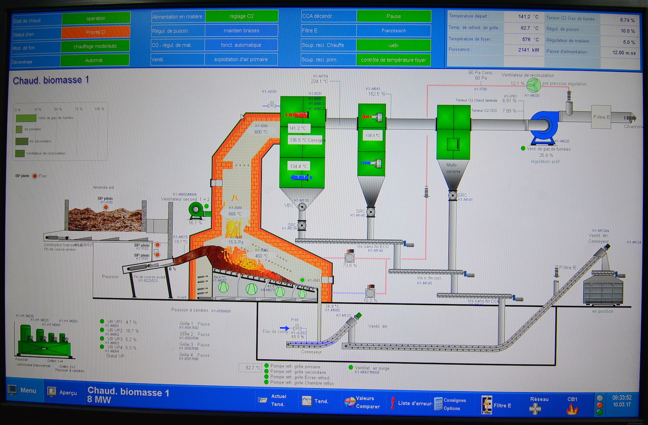Click the rotary valve K1-M141 under cyclone

[452, 196]
